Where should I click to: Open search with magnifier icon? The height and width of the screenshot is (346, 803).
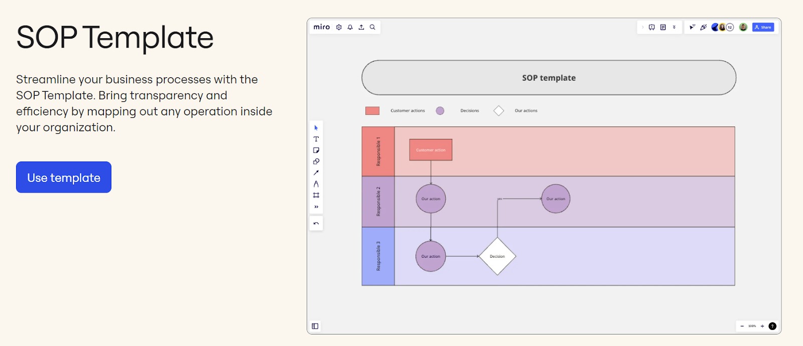pyautogui.click(x=372, y=27)
